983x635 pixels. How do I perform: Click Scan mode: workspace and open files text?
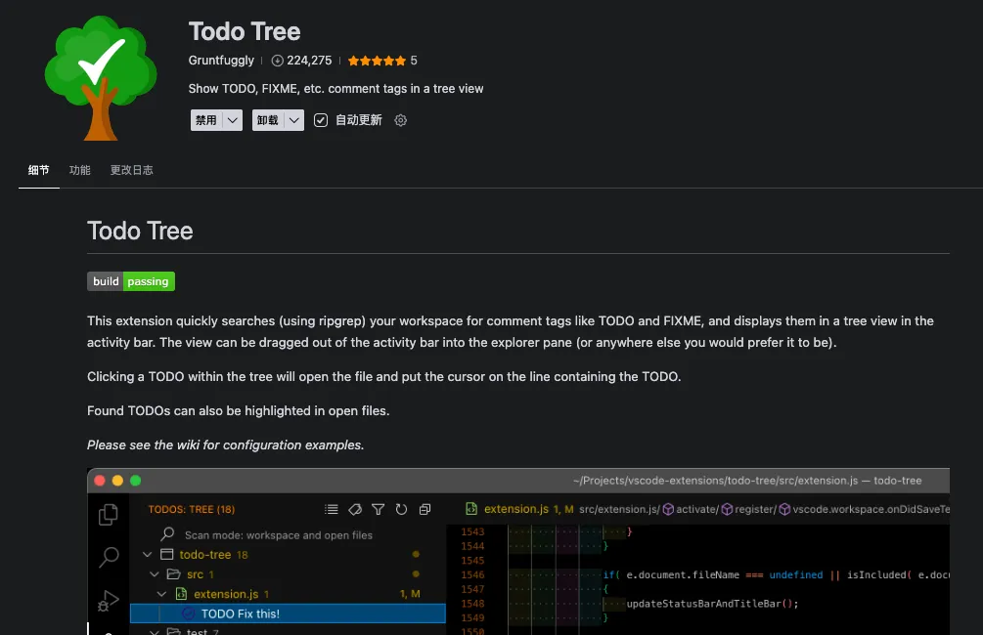[279, 534]
